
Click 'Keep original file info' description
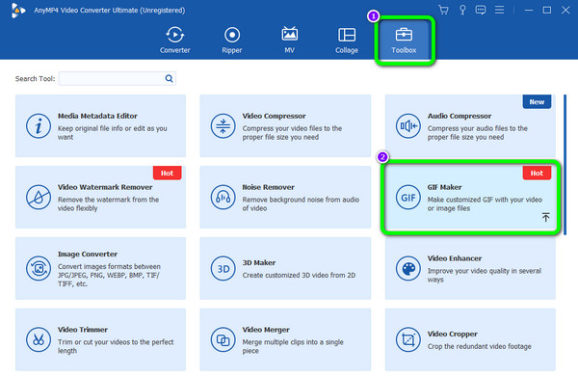112,132
